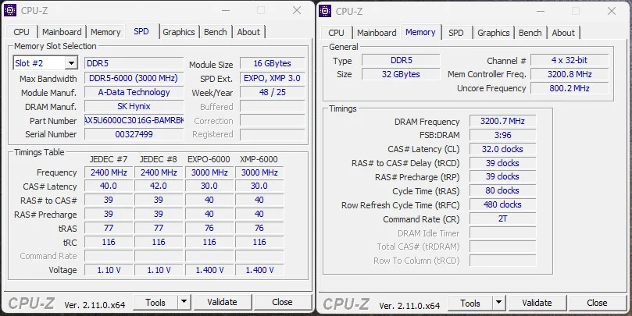The width and height of the screenshot is (632, 316).
Task: Click Tools button in the SPD window
Action: point(155,302)
